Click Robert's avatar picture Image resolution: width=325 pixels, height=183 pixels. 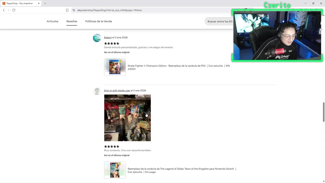coord(97,38)
